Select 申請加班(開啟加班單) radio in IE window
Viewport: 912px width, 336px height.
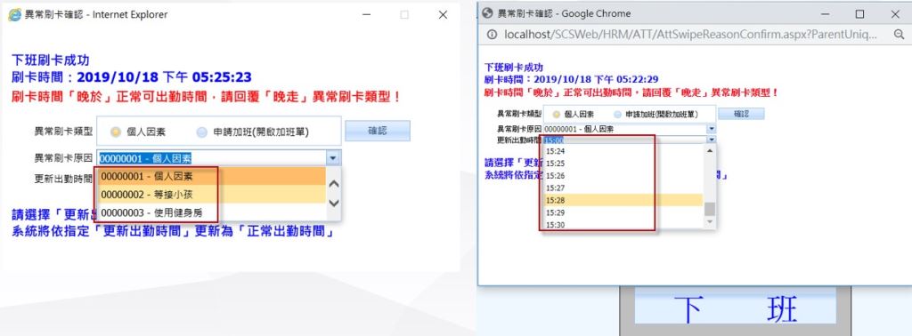[201, 132]
